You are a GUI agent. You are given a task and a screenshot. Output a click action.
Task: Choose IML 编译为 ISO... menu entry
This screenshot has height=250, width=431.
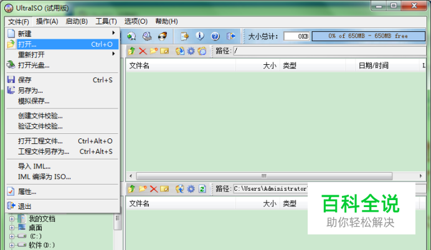(63, 177)
